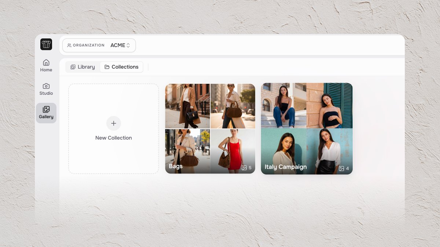This screenshot has width=440, height=247.
Task: Click the New Collection label
Action: [114, 138]
